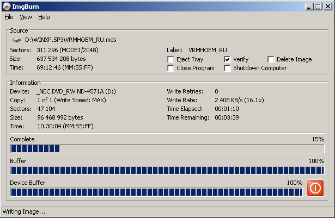Click the label value VRMHOEM_RU

[x=208, y=50]
